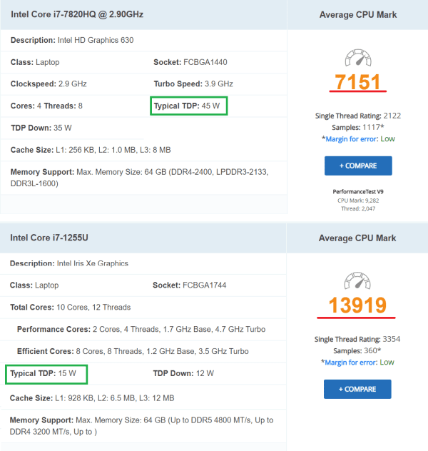Click the speedometer gauge icon above 13919
This screenshot has width=428, height=451.
click(357, 280)
